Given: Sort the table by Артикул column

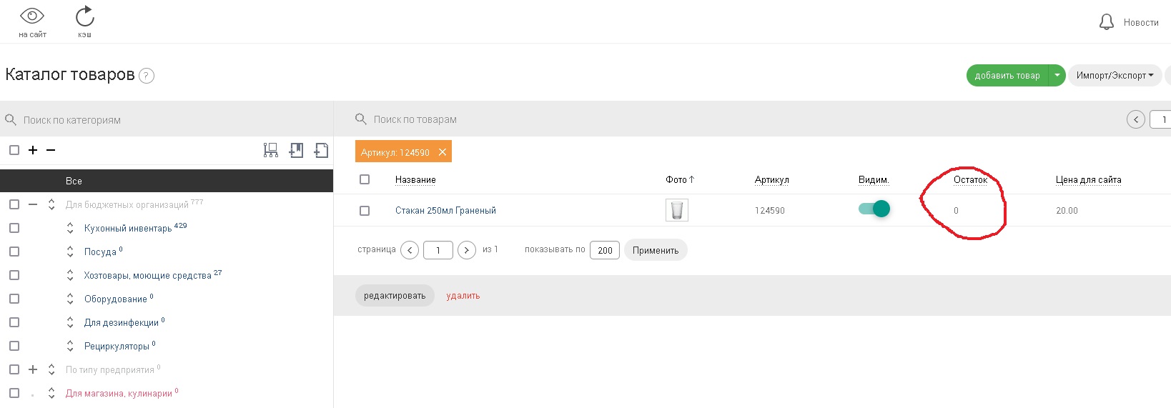Looking at the screenshot, I should pyautogui.click(x=771, y=179).
